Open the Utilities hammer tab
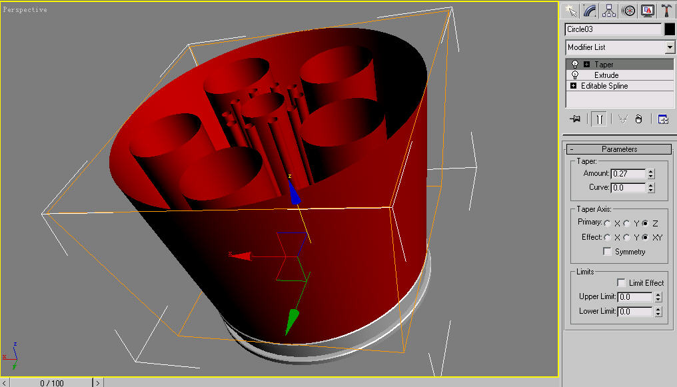 [x=666, y=11]
